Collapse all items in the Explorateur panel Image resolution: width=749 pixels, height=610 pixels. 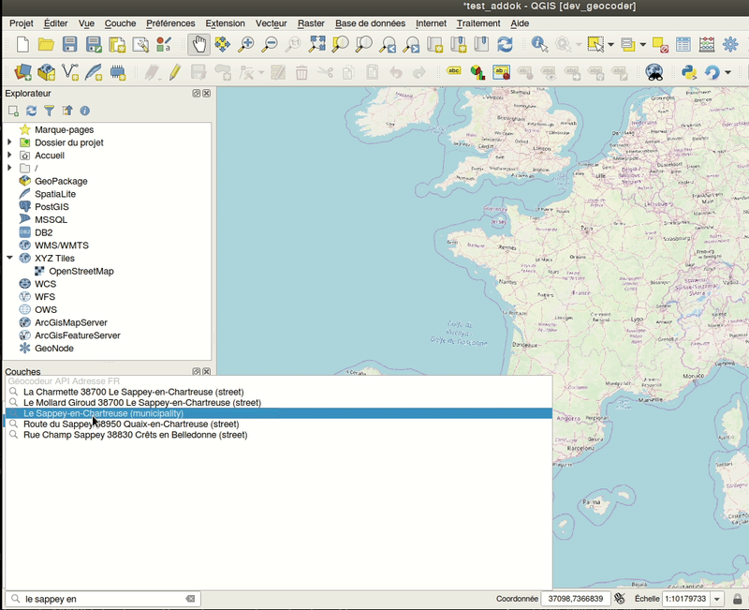point(66,111)
